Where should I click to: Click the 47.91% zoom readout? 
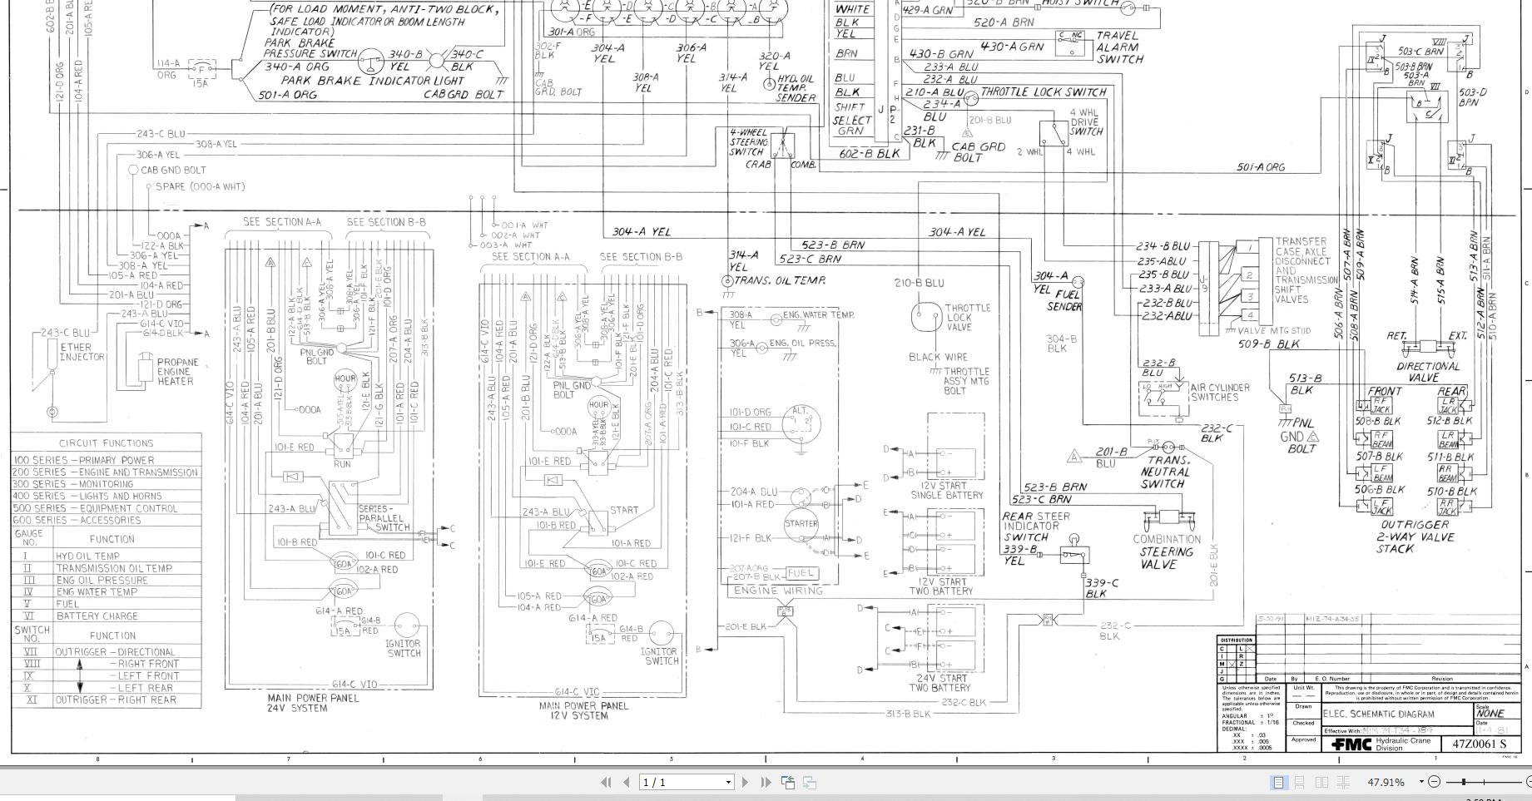coord(1386,782)
